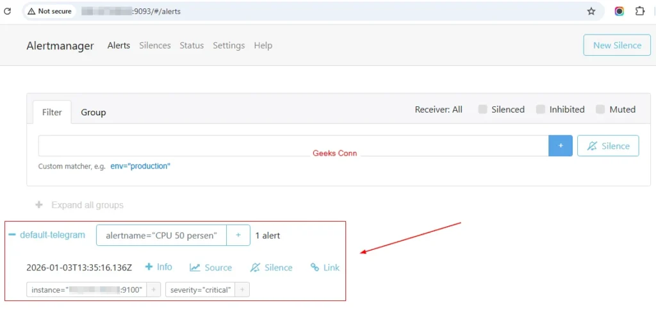Screen dimensions: 656x310
Task: Click the 1 alert count text
Action: pos(267,236)
